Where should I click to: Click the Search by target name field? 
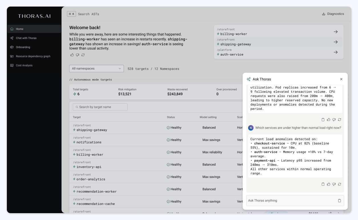point(100,107)
